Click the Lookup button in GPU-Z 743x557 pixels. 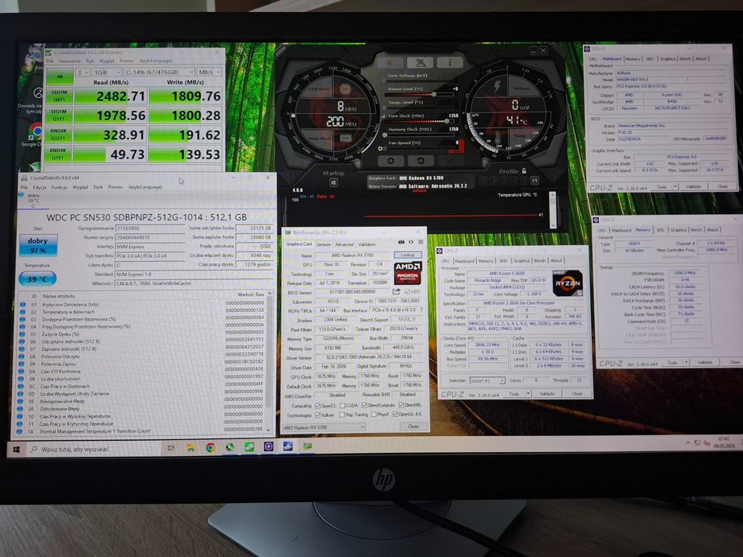(408, 255)
